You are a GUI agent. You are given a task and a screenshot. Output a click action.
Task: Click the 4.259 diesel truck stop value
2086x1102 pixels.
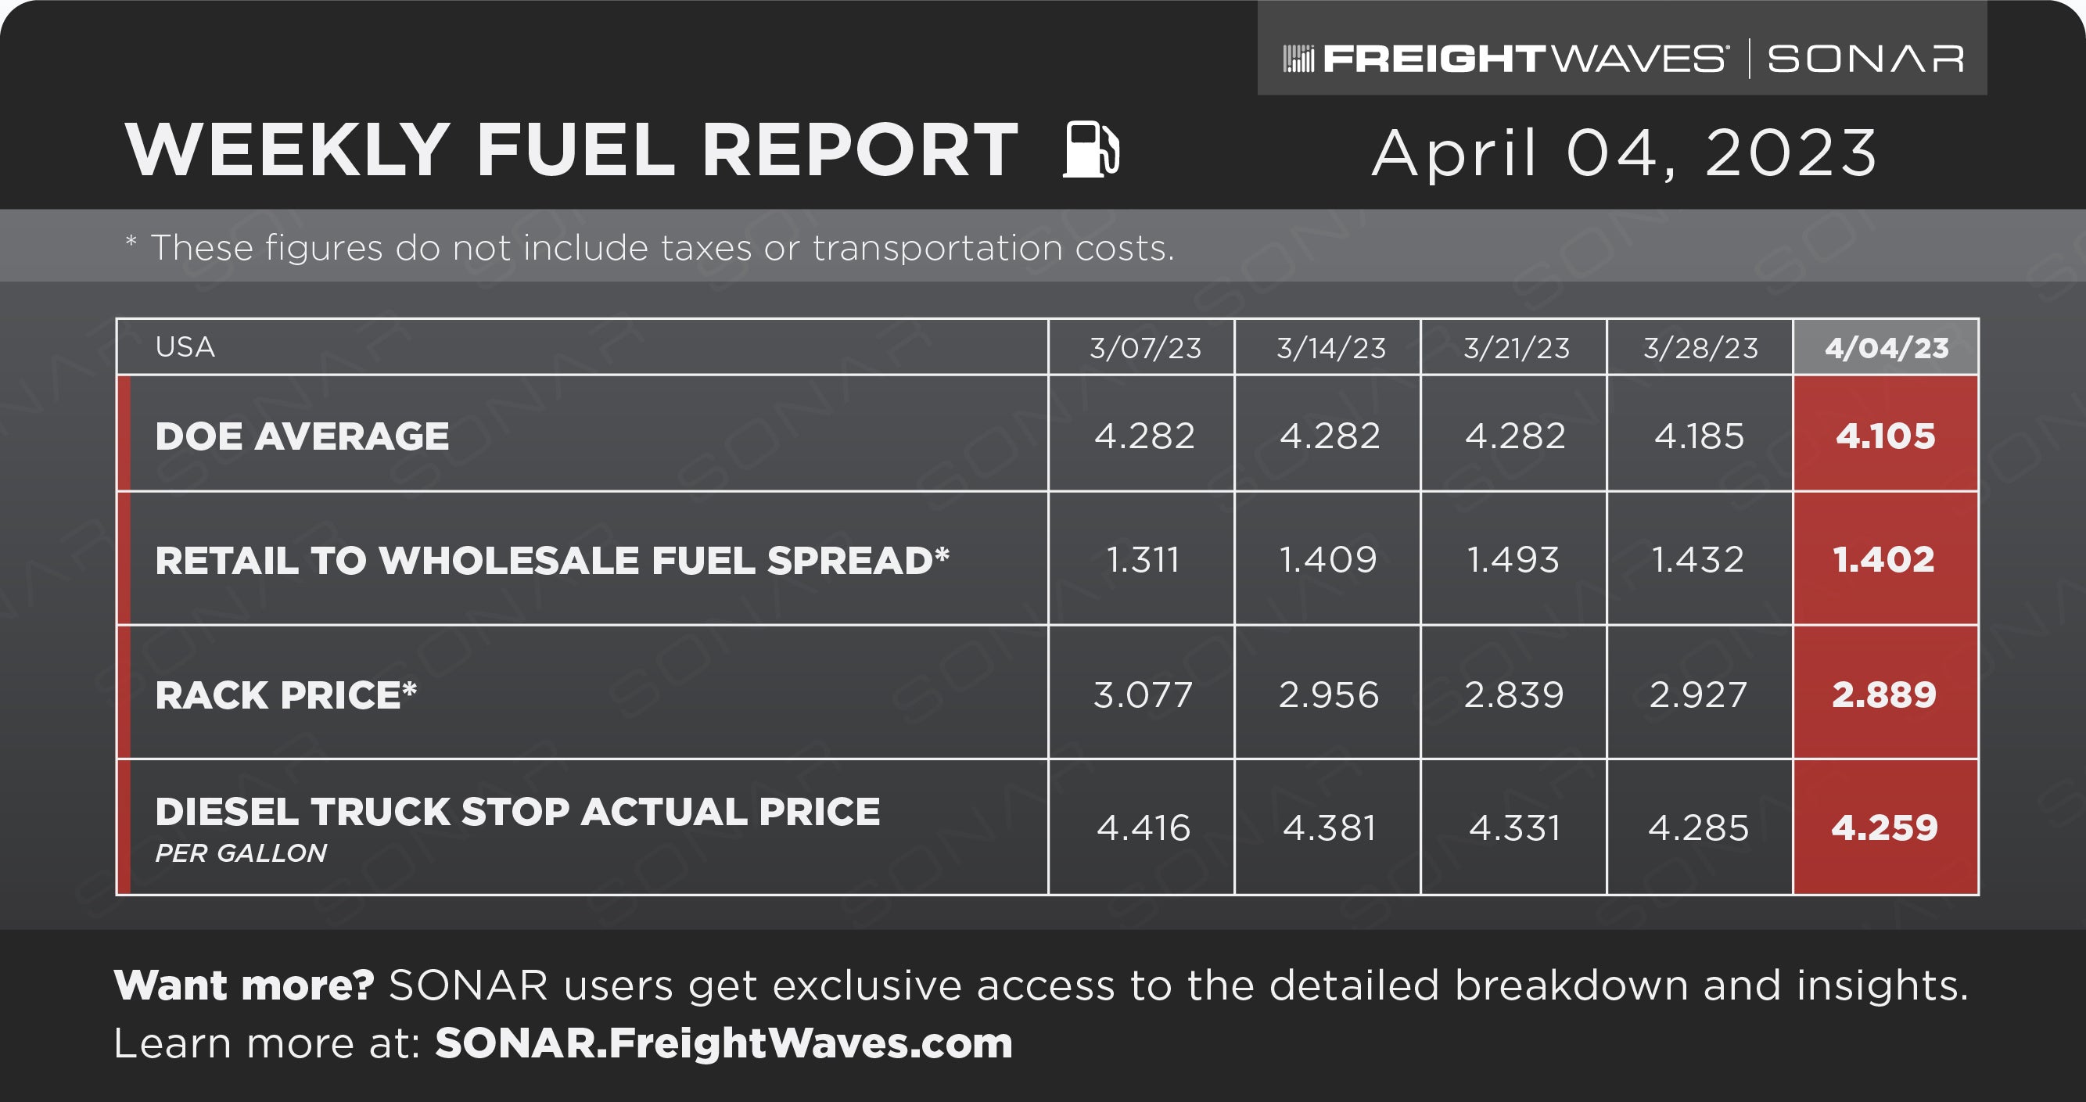1886,827
